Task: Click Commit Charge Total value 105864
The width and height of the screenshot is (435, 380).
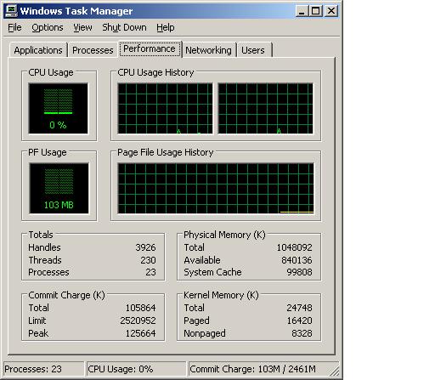Action: (140, 308)
